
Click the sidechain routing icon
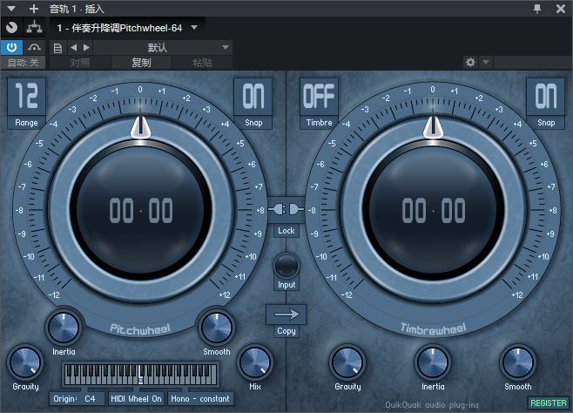[x=34, y=27]
